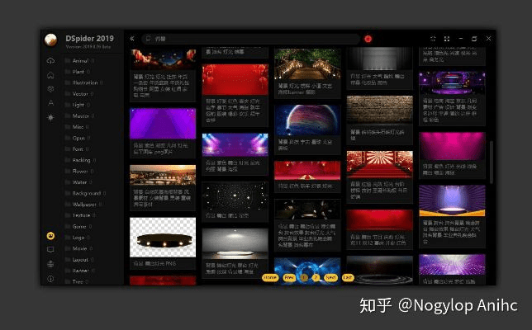Select the Game category
532x330 pixels.
click(x=79, y=227)
